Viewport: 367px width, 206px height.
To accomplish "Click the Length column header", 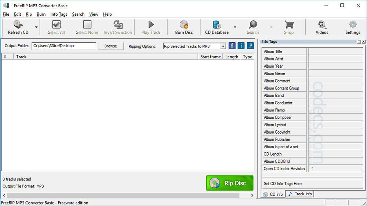I will click(232, 57).
